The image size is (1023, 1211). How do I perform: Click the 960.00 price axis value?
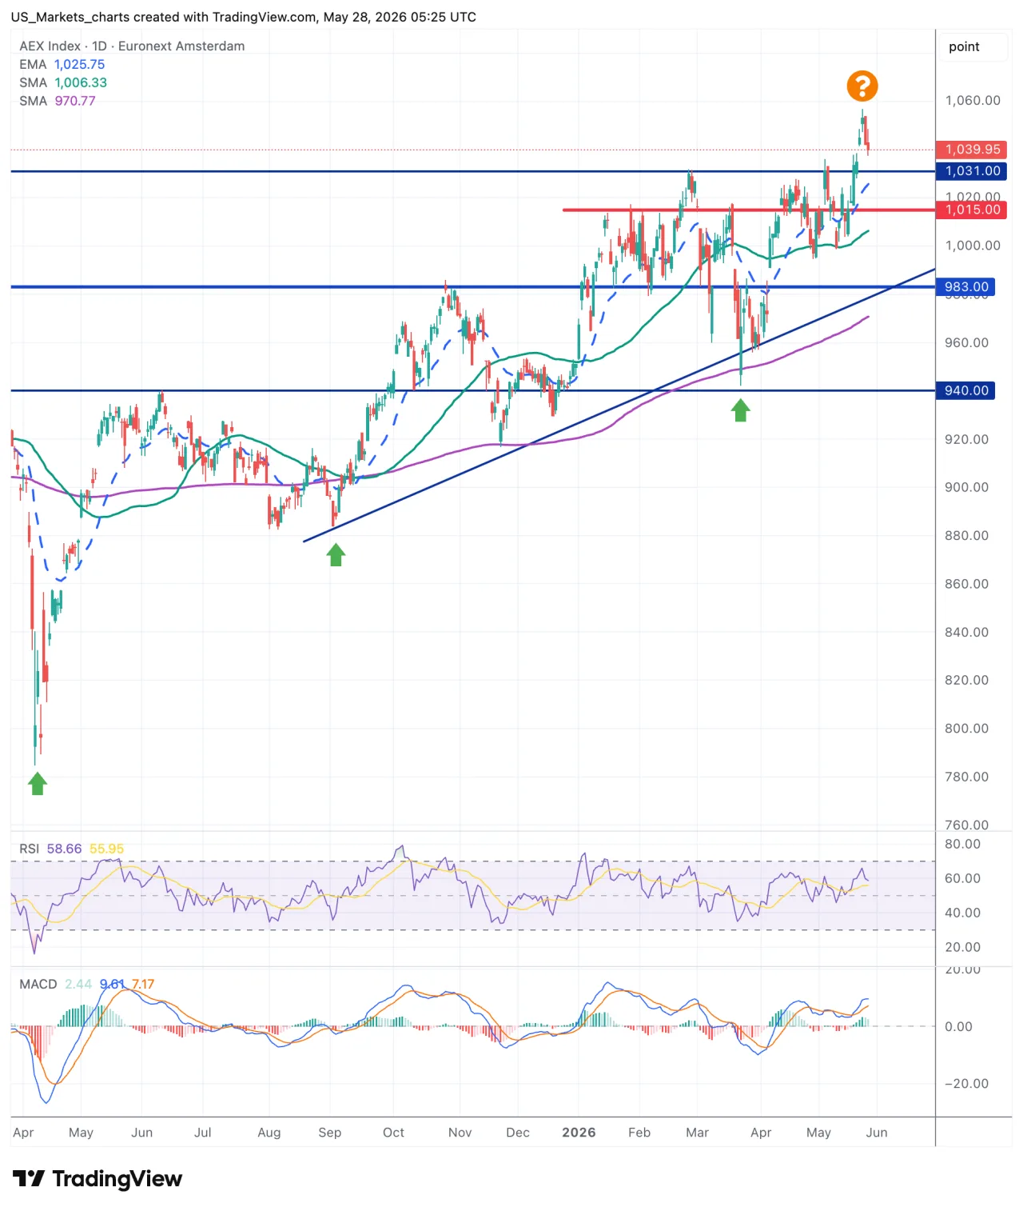click(967, 342)
